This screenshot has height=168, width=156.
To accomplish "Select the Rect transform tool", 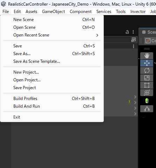I will [x=147, y=85].
